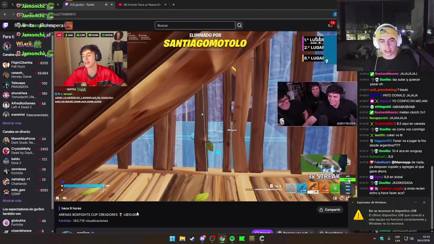Click the Twitch logo home icon

click(5, 25)
